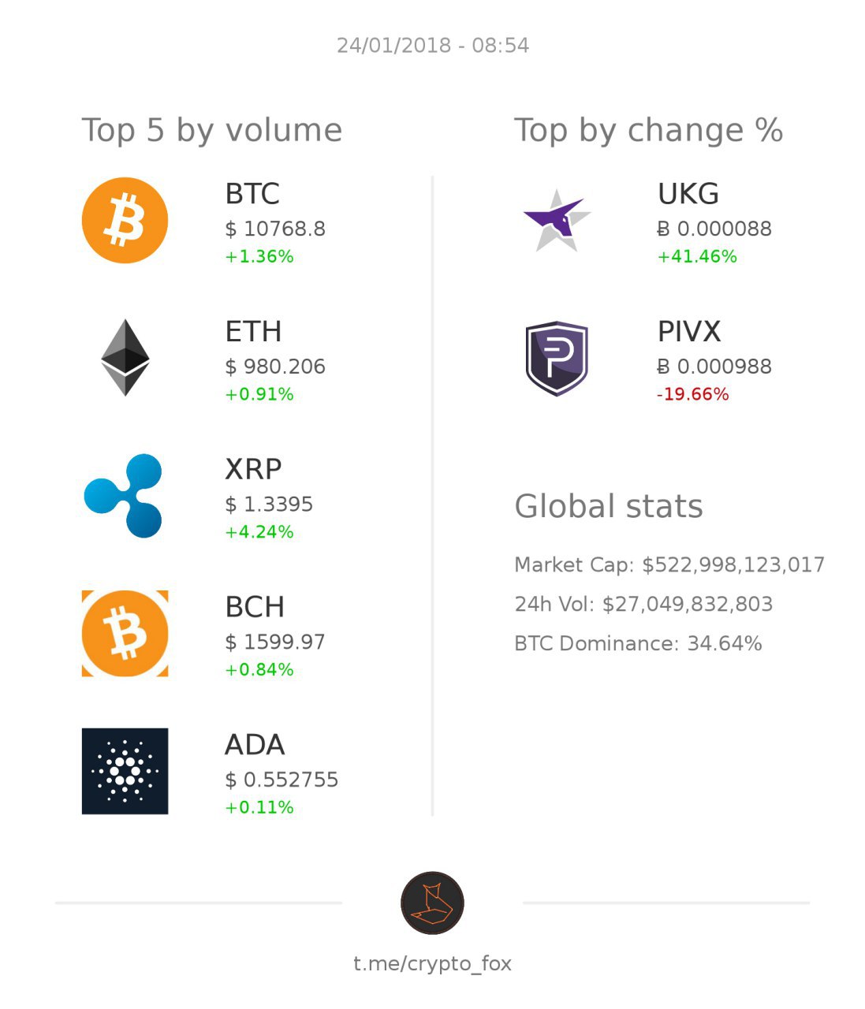Click the PIVX shield logo
Image resolution: width=865 pixels, height=1009 pixels.
[557, 358]
